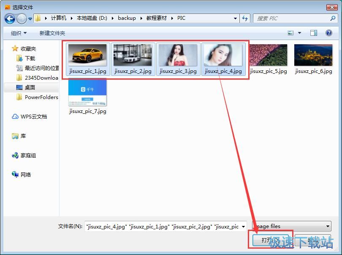The width and height of the screenshot is (342, 255).
Task: Select thumbnail of jisuxz_pic_5.jpg
Action: 268,55
